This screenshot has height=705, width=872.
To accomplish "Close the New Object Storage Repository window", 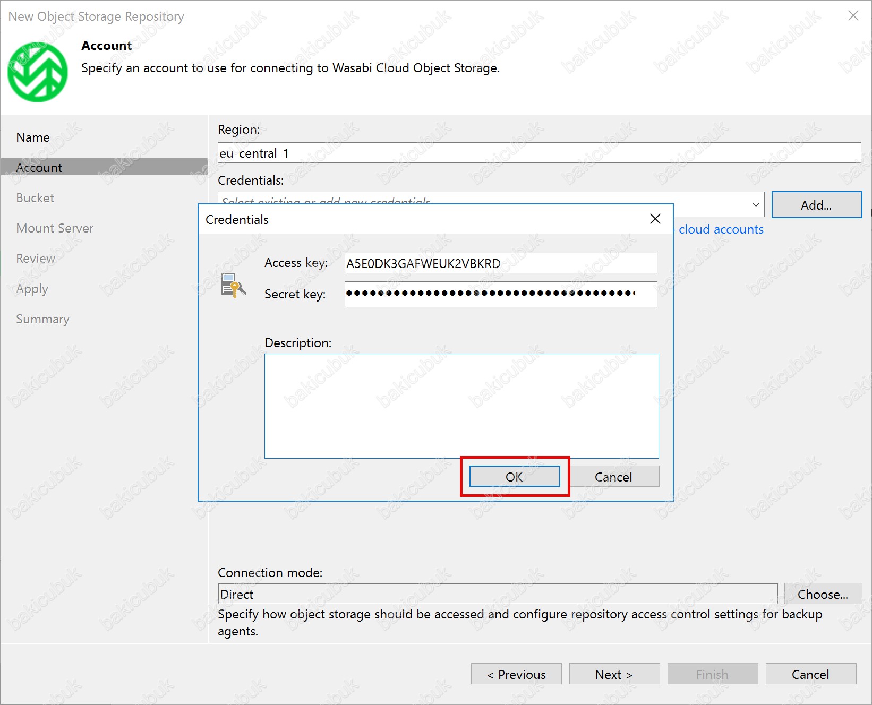I will pyautogui.click(x=853, y=16).
